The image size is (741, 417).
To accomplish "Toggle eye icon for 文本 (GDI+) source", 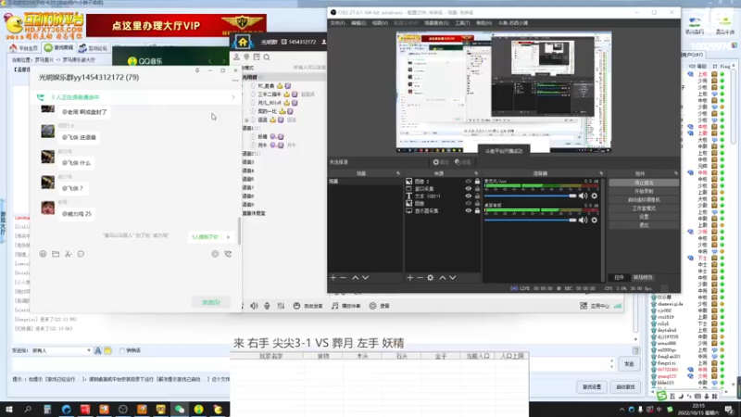I will tap(469, 196).
